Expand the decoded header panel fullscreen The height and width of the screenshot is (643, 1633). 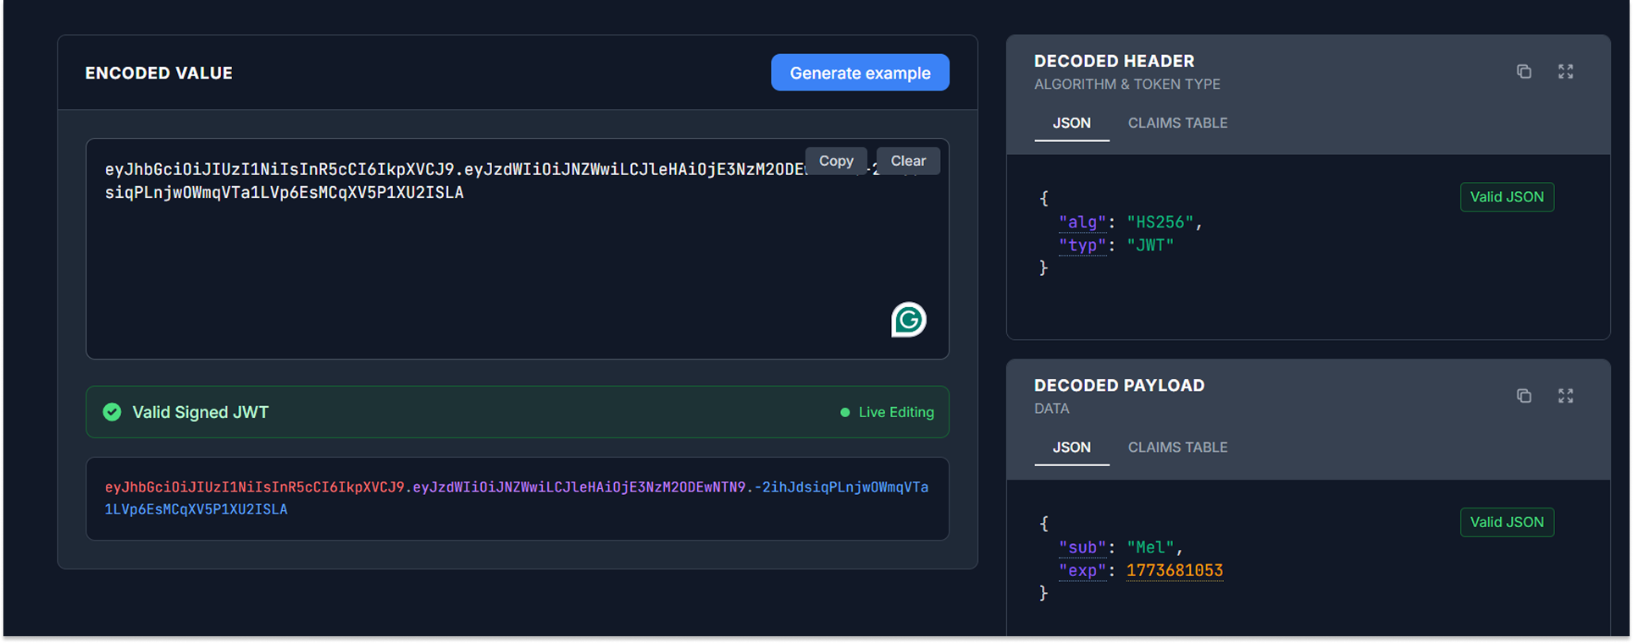point(1565,72)
